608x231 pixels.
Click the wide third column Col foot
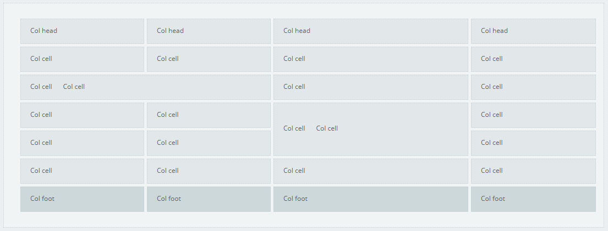370,199
